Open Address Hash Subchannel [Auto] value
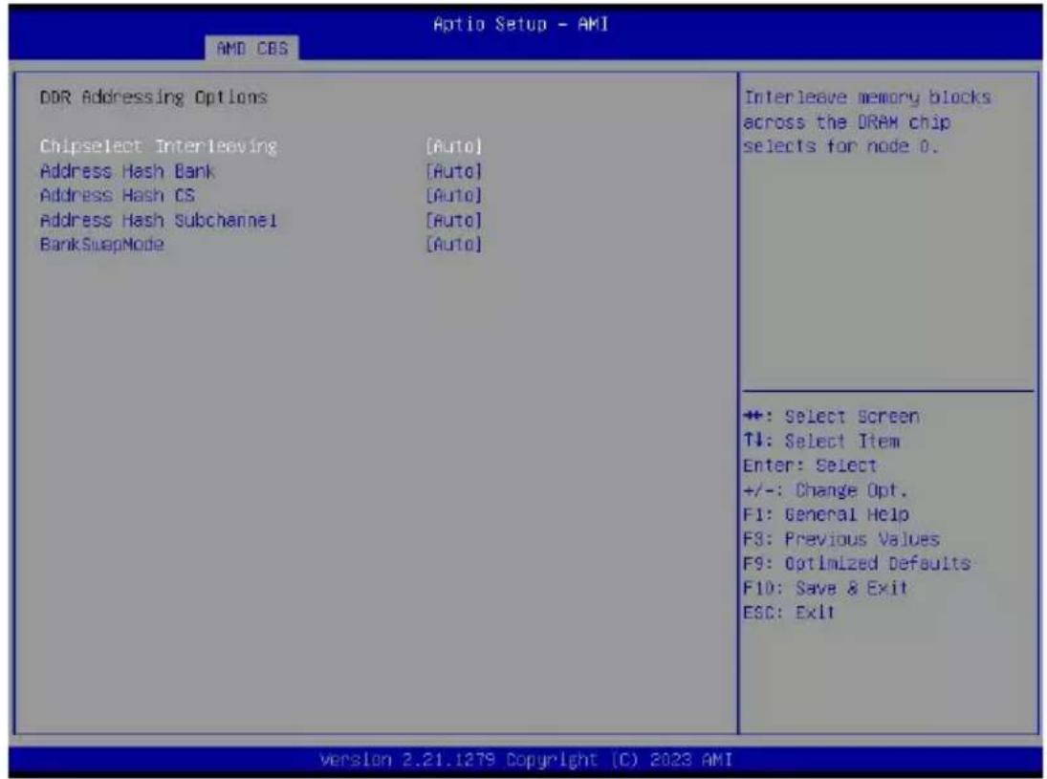This screenshot has width=1047, height=779. tap(453, 220)
